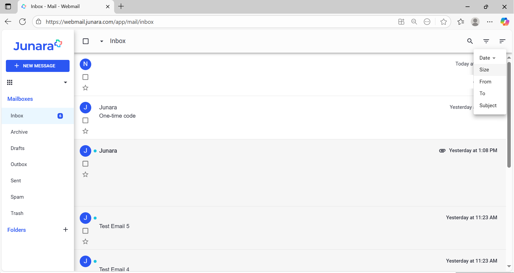The height and width of the screenshot is (273, 514).
Task: Open the Trash mailbox
Action: 38,213
